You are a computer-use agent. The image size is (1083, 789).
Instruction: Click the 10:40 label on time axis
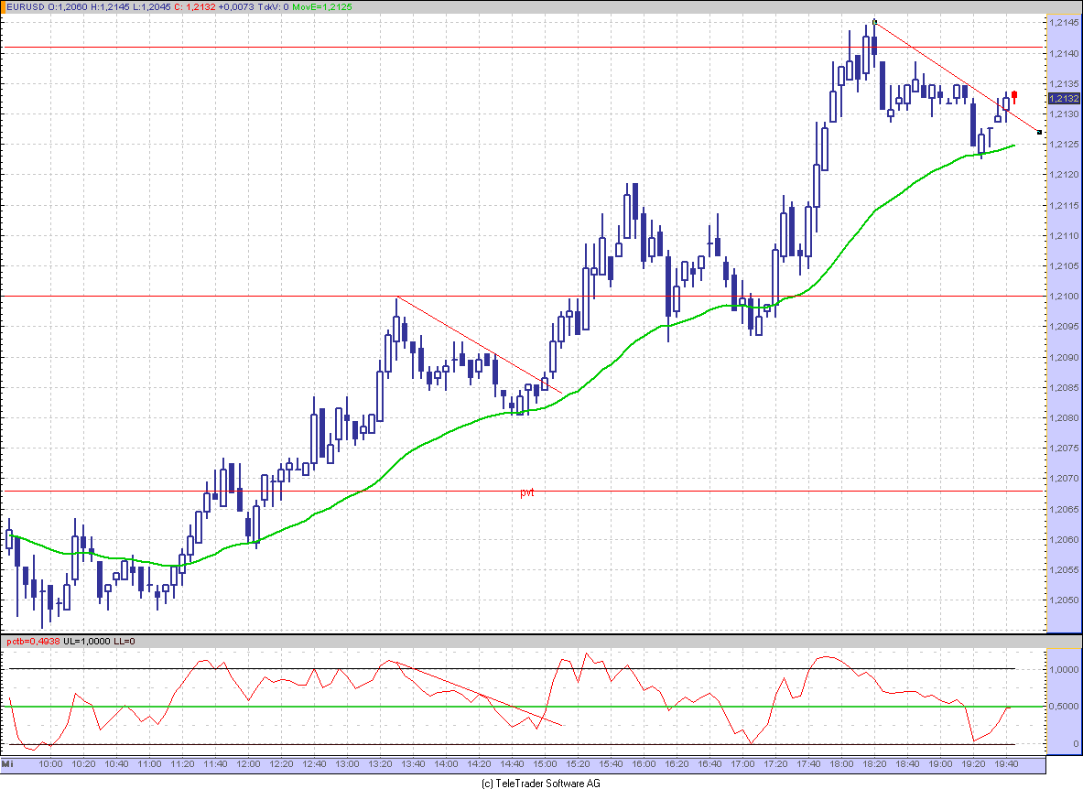click(x=117, y=764)
